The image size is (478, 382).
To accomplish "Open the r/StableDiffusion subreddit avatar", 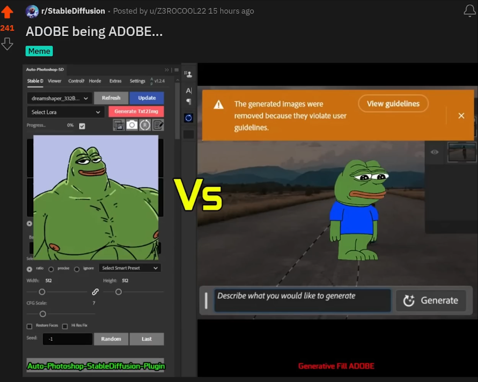I will coord(32,12).
